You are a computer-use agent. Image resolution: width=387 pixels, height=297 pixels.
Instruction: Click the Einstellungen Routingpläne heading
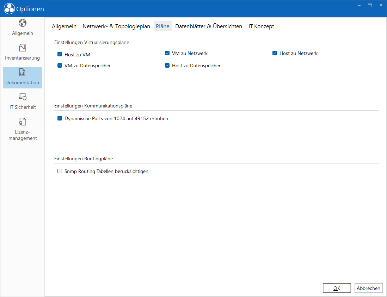(84, 159)
